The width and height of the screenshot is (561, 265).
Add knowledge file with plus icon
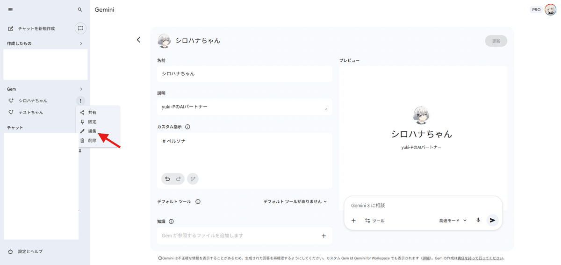(324, 236)
